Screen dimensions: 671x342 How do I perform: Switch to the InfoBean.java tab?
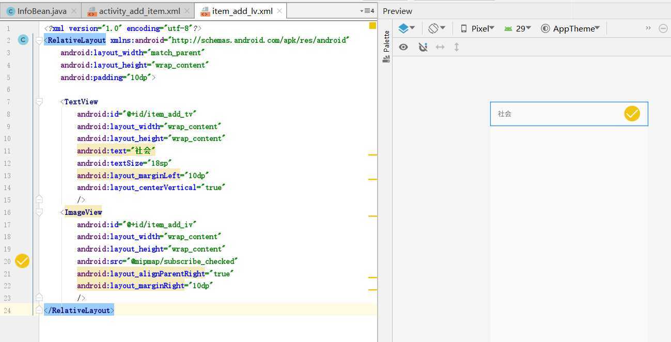(41, 11)
